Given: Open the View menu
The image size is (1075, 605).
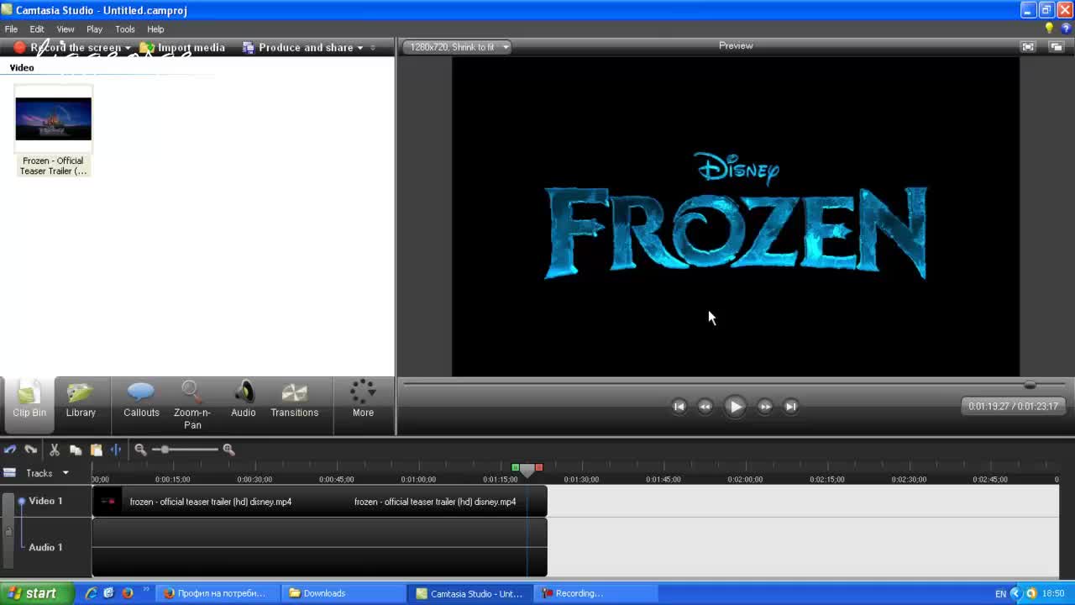Looking at the screenshot, I should point(66,29).
